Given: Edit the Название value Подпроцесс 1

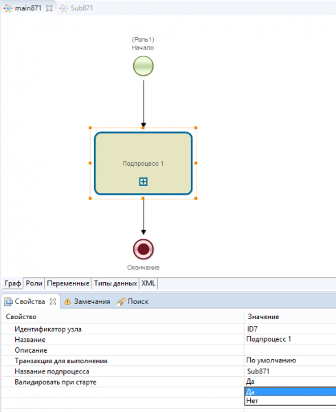Looking at the screenshot, I should [291, 340].
